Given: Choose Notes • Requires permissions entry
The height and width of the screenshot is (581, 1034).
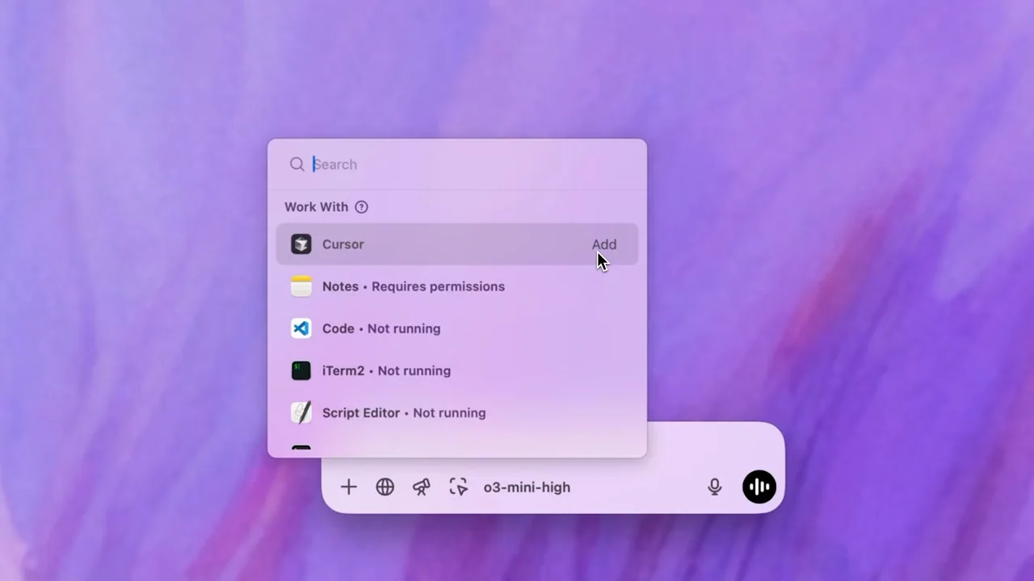Looking at the screenshot, I should 457,286.
